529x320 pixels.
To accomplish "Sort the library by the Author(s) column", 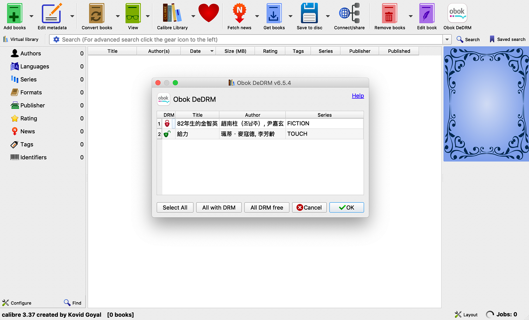I will (159, 51).
